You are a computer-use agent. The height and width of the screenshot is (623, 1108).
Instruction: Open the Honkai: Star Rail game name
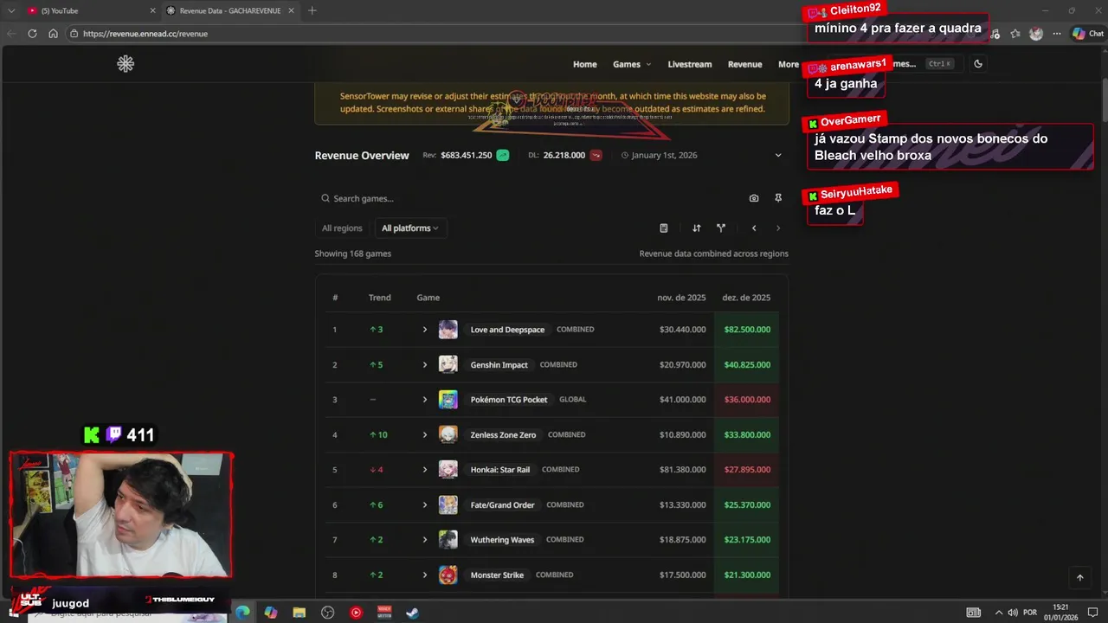(x=499, y=470)
